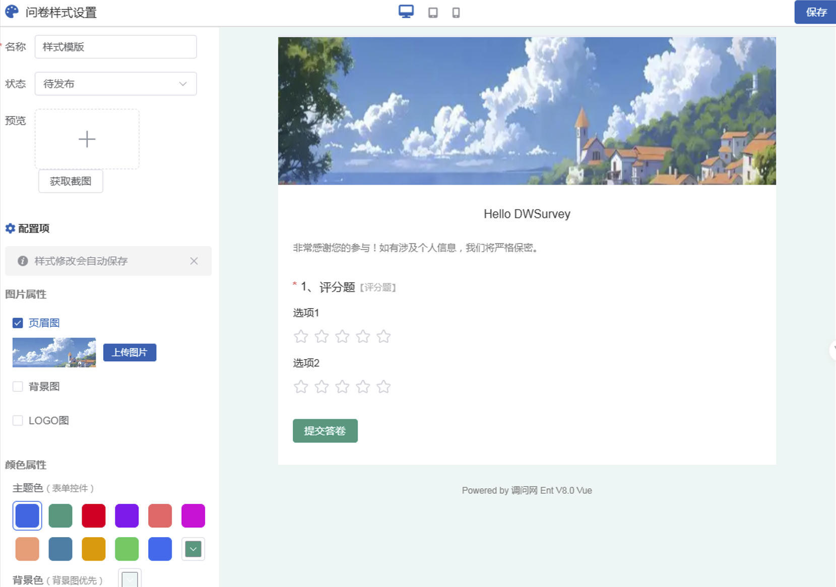Pick the currently selected blue theme swatch
The width and height of the screenshot is (836, 587).
tap(27, 515)
